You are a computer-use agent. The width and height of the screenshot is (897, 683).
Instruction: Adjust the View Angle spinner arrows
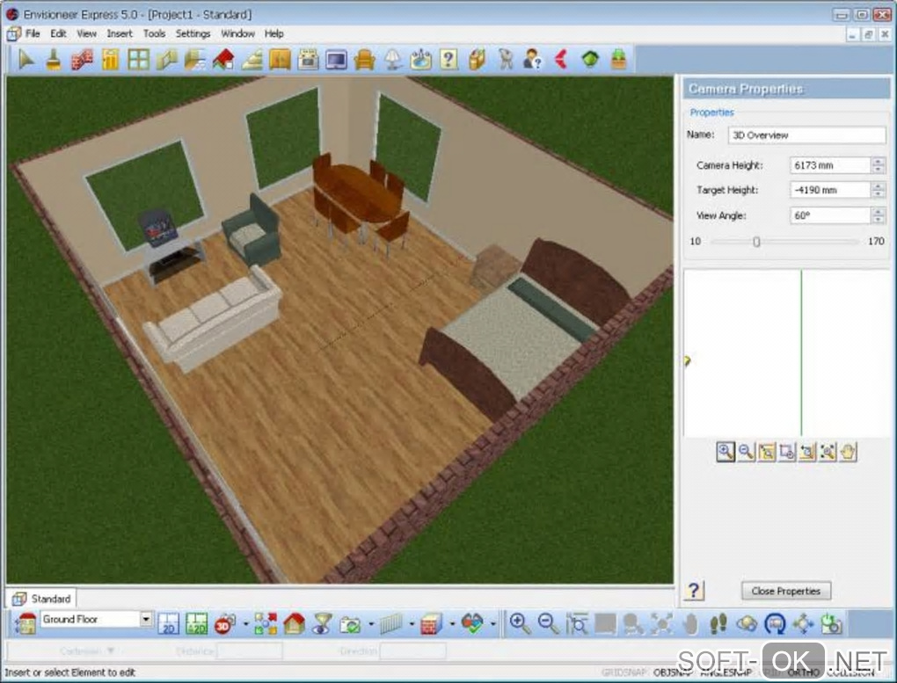click(x=879, y=215)
